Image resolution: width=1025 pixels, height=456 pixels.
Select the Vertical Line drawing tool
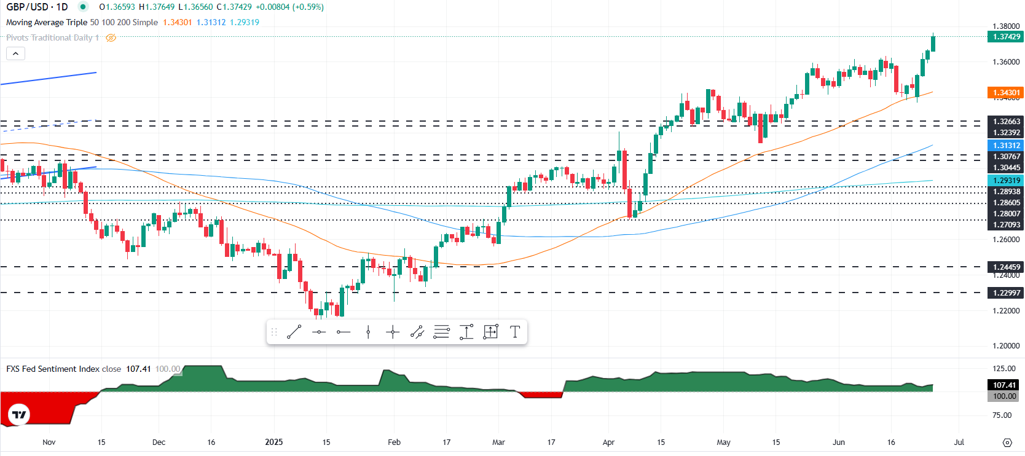tap(368, 332)
